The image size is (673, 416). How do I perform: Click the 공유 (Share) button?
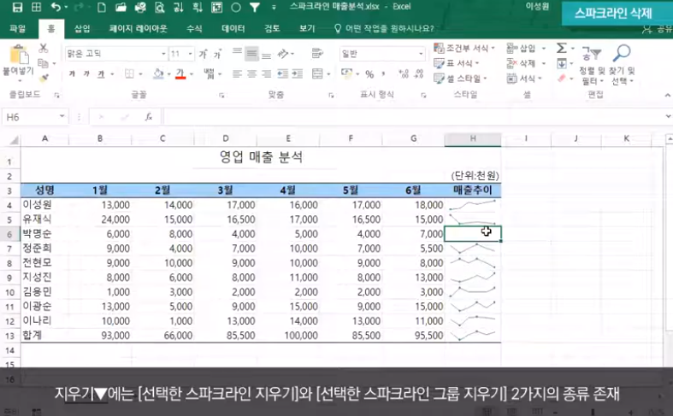point(657,29)
